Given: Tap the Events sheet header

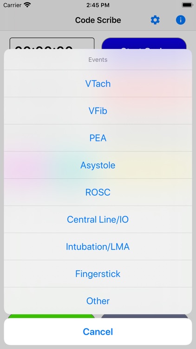Looking at the screenshot, I should click(98, 60).
